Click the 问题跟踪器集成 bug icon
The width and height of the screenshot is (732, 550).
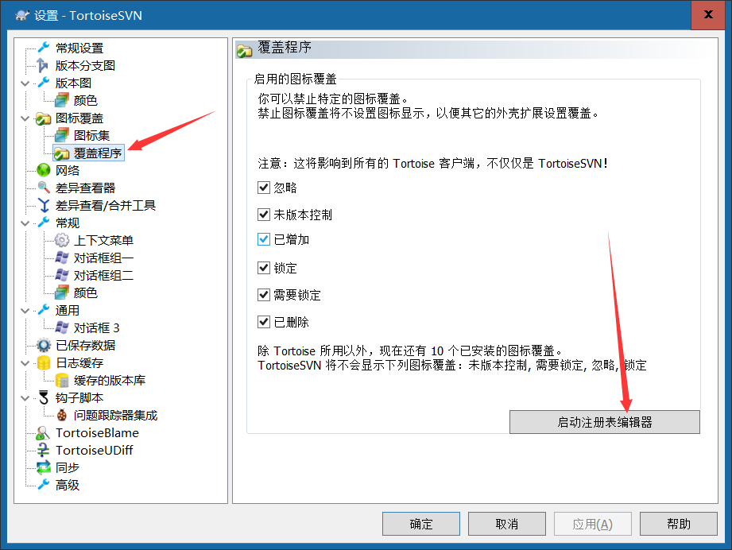coord(62,415)
